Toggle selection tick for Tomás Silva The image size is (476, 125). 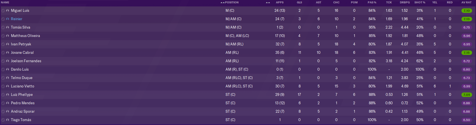pos(3,27)
